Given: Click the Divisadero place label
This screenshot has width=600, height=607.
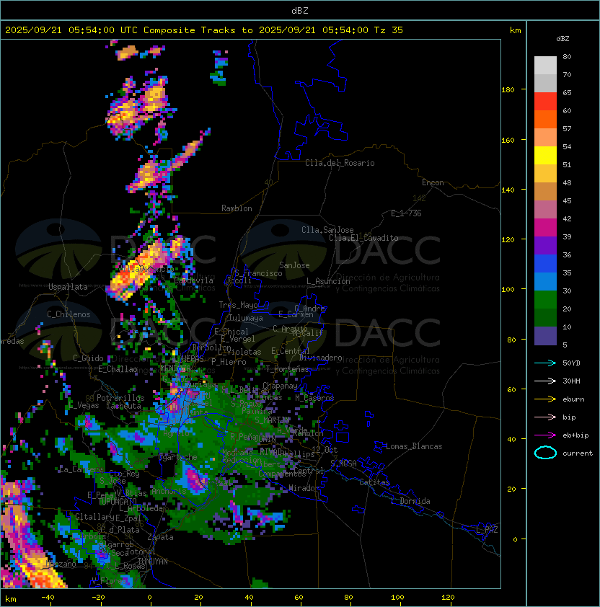Looking at the screenshot, I should pyautogui.click(x=320, y=358).
